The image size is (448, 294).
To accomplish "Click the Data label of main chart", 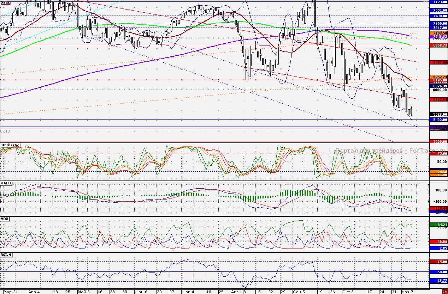I will [5, 2].
